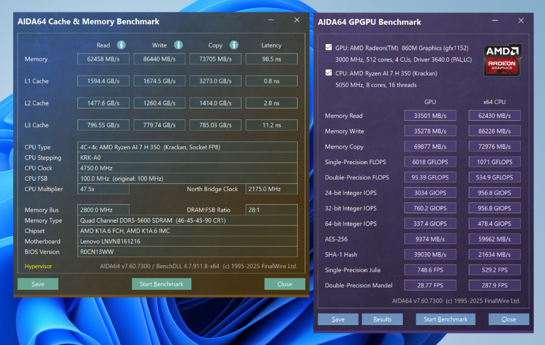Click L1 Cache latency 0.8 ns
Image resolution: width=545 pixels, height=345 pixels.
[x=271, y=81]
